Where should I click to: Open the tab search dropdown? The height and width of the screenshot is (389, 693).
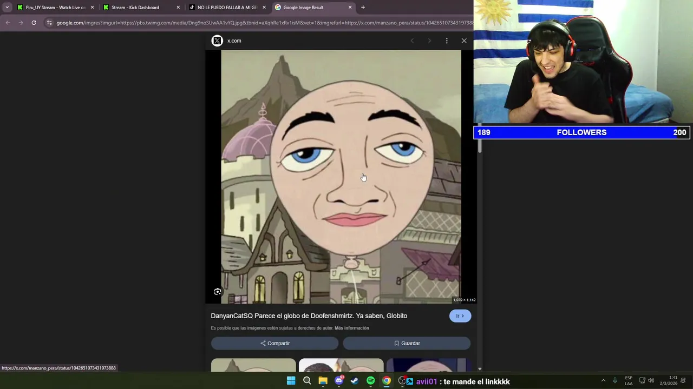coord(7,8)
